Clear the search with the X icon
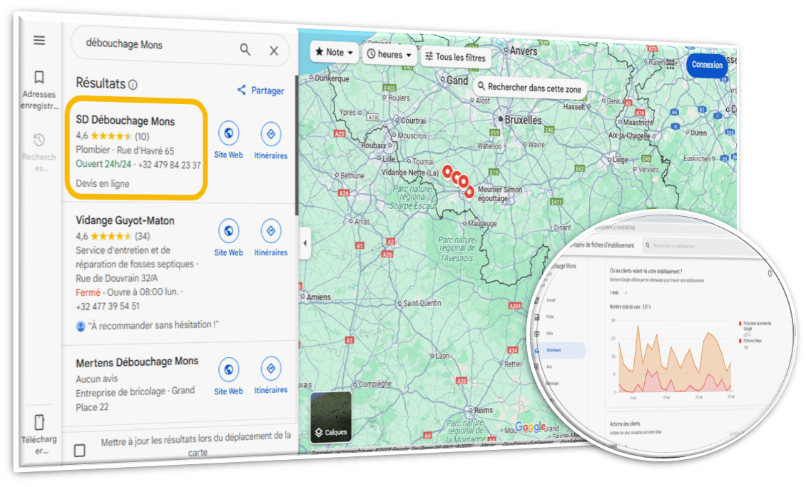The width and height of the screenshot is (806, 487). (x=274, y=51)
